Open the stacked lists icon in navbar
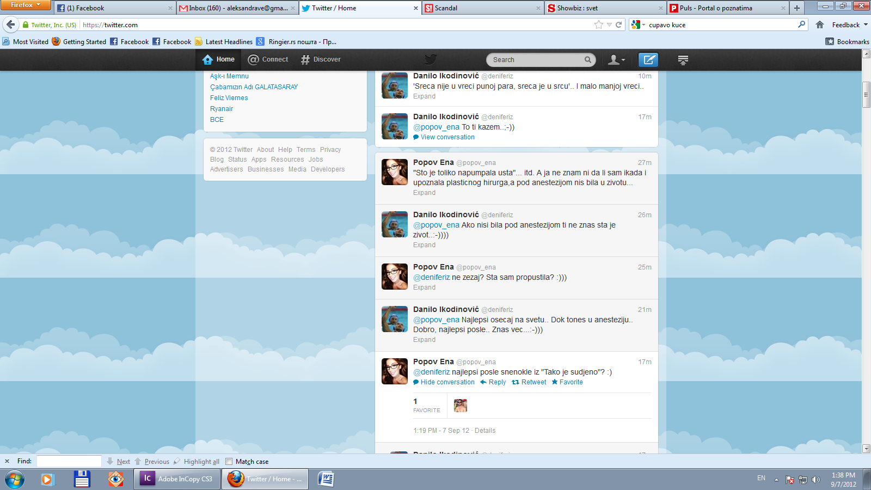This screenshot has width=871, height=490. pyautogui.click(x=683, y=60)
